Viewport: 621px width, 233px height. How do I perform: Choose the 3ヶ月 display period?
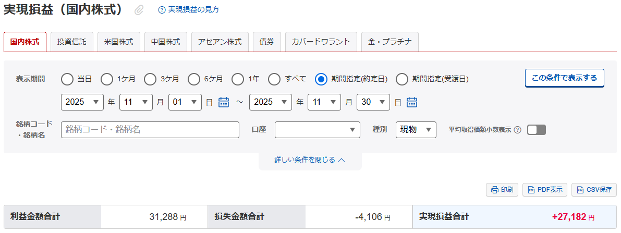point(150,79)
